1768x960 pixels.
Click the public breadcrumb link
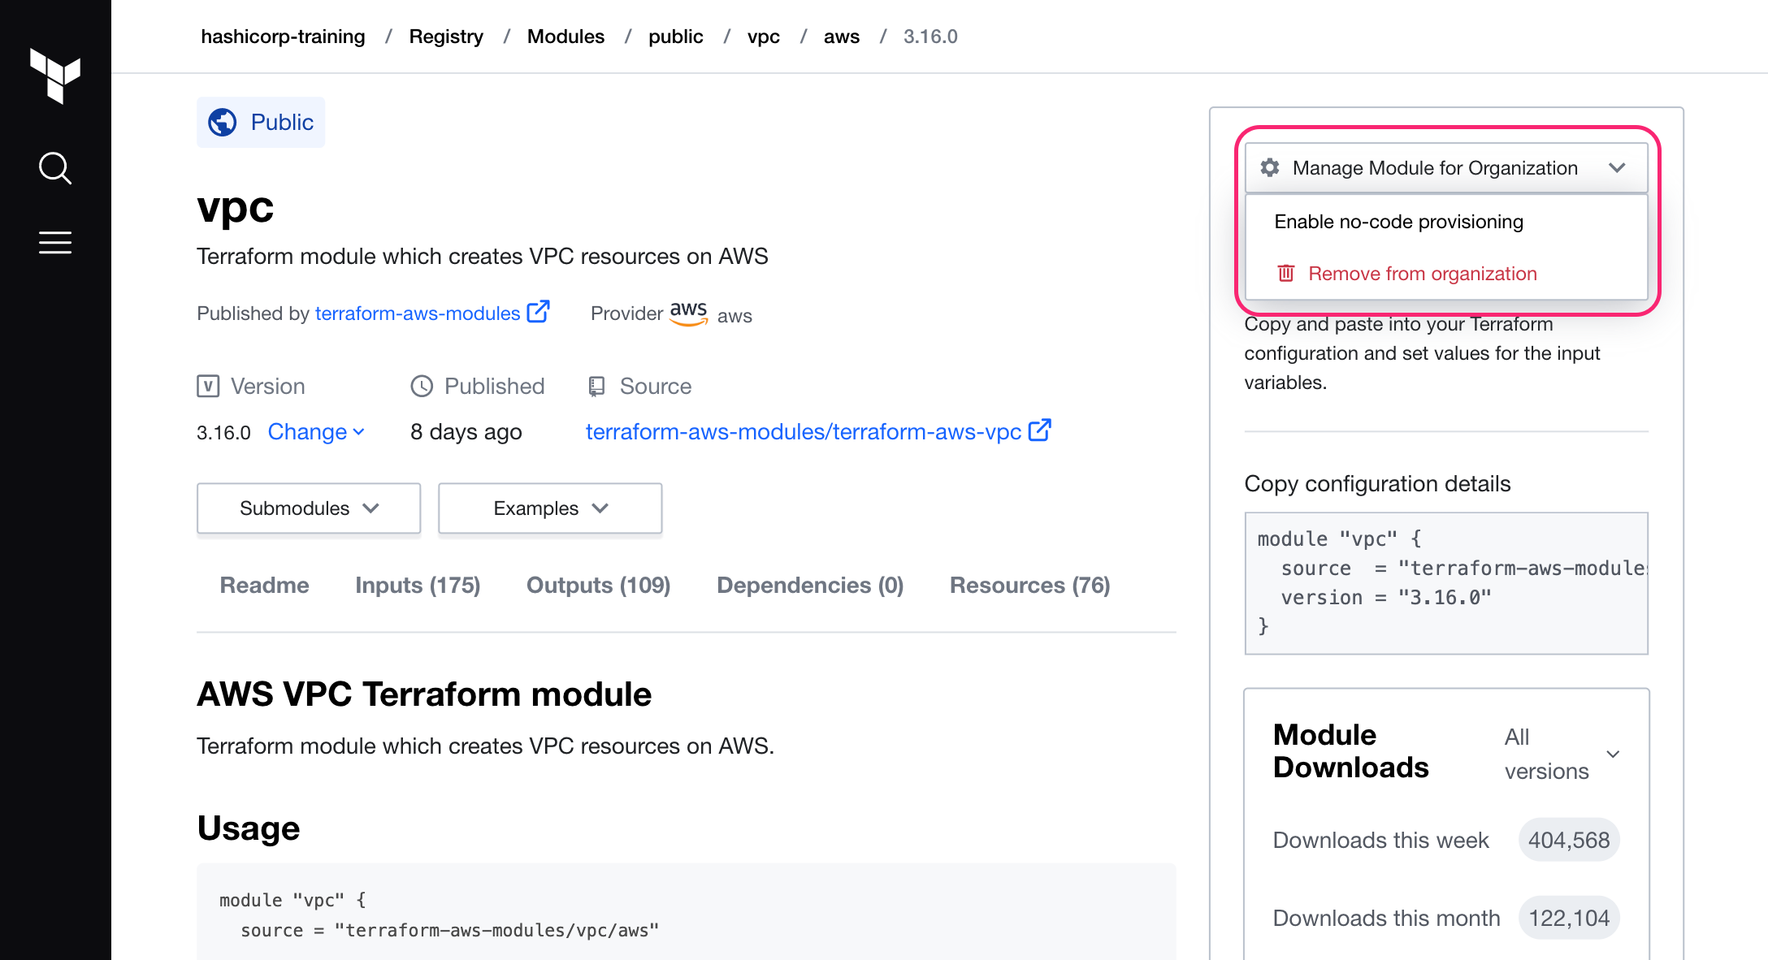[x=675, y=37]
